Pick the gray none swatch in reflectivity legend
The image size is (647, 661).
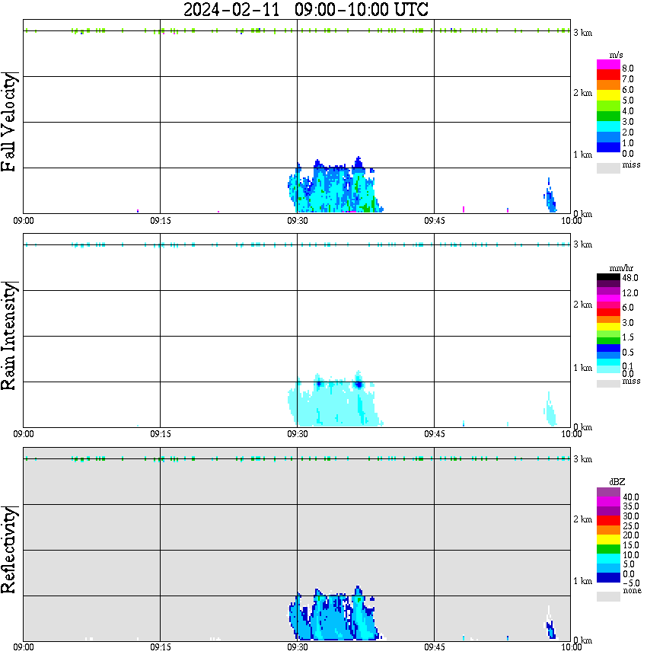tap(608, 596)
